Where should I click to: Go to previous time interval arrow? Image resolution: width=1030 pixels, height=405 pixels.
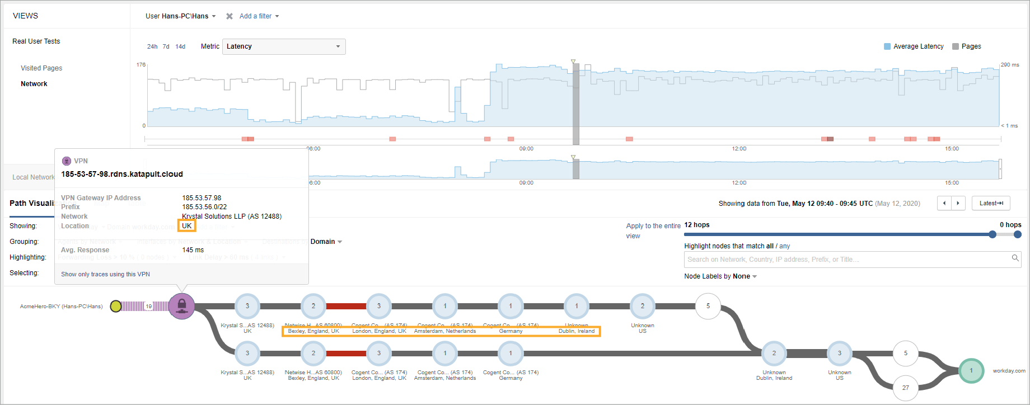click(x=944, y=203)
